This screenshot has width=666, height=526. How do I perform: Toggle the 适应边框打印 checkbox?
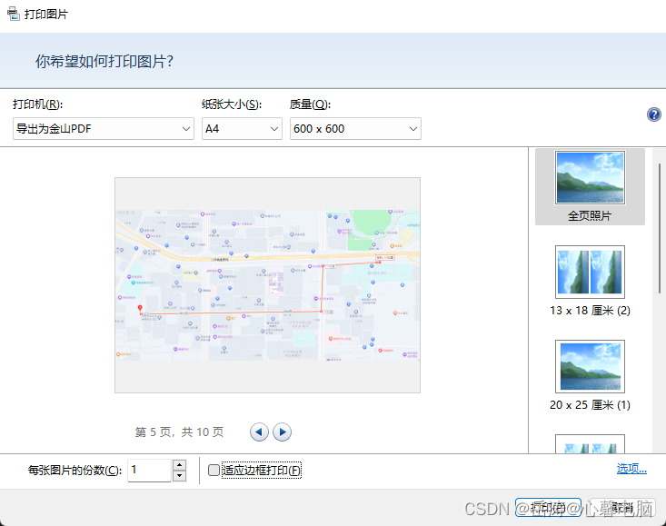(214, 470)
